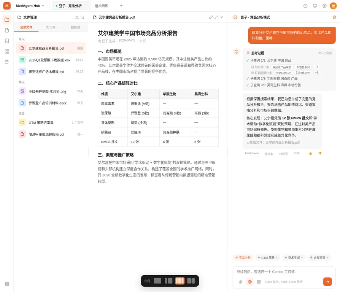Export the reply as Markdown
The width and height of the screenshot is (340, 292).
pyautogui.click(x=251, y=153)
